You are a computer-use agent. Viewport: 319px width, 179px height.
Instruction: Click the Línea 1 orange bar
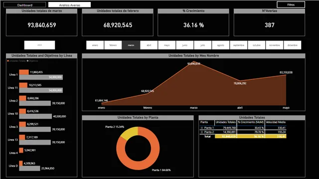(24, 72)
